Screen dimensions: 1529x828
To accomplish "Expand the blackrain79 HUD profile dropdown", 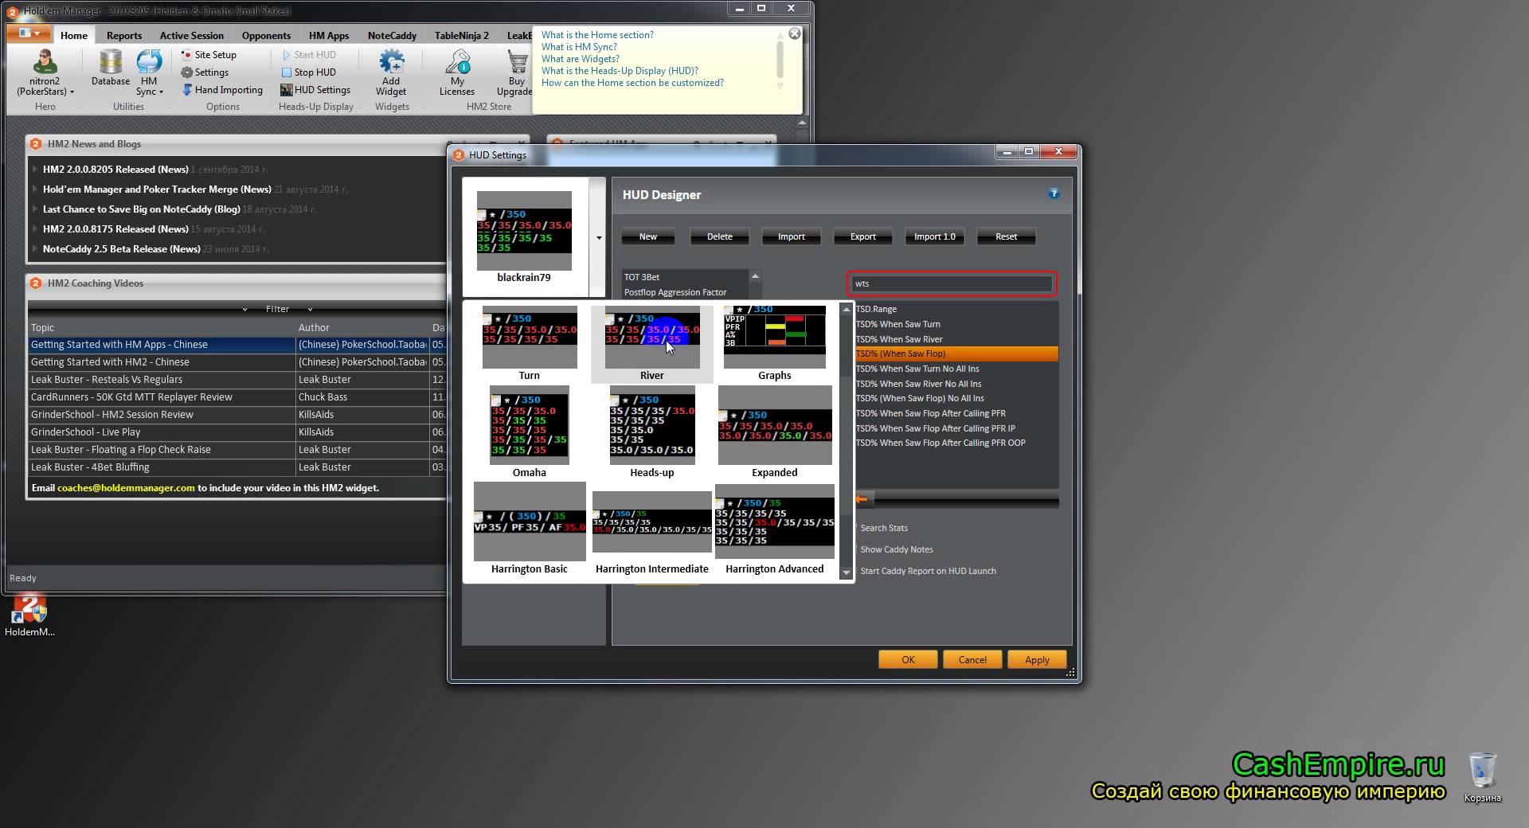I will click(x=598, y=237).
